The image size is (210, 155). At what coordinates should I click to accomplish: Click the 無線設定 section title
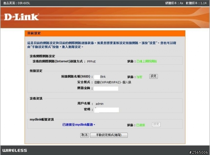point(36,71)
